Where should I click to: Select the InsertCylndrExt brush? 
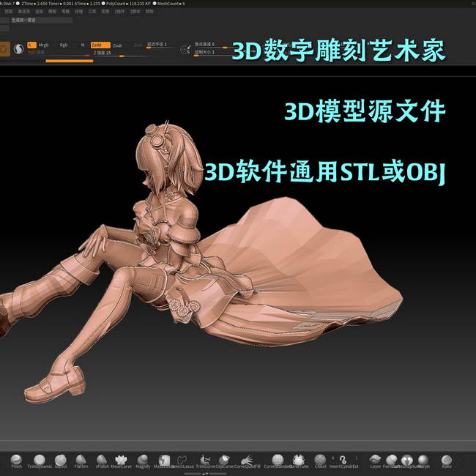click(343, 461)
